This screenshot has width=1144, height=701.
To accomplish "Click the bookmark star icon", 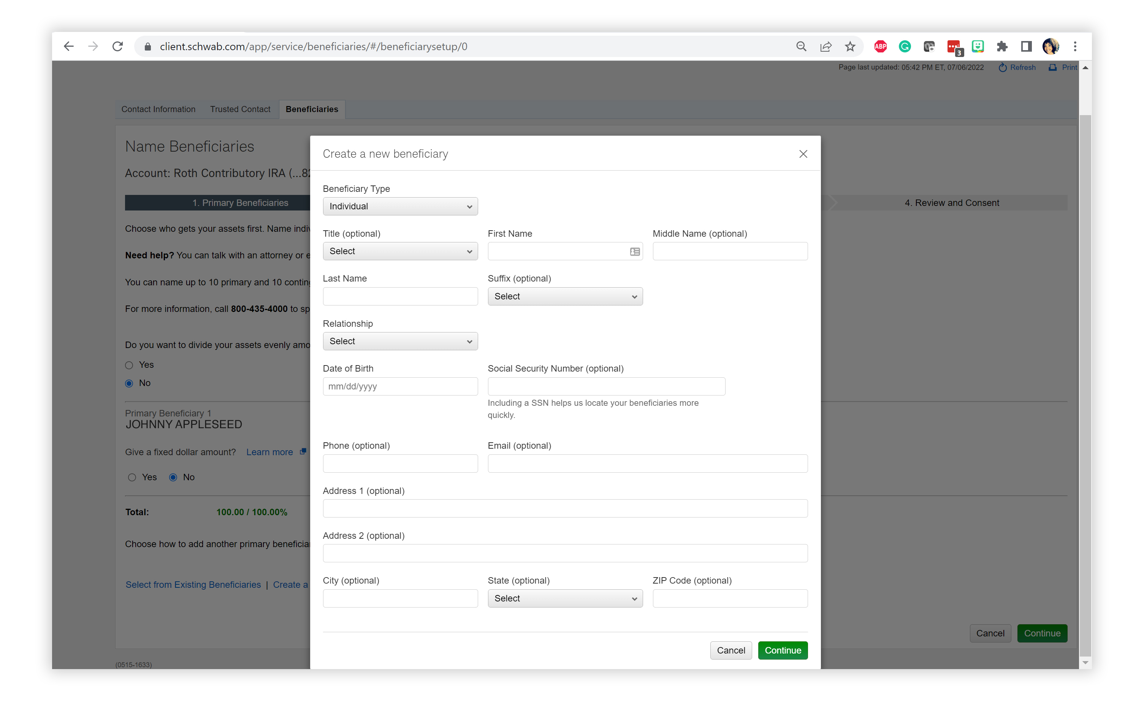I will (850, 46).
